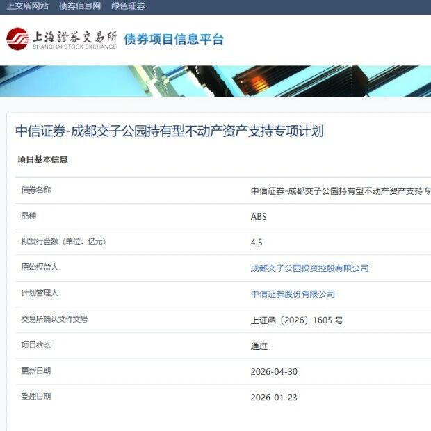Click the 交易所确认文件文号 label
Screen dimensions: 431x431
click(54, 319)
